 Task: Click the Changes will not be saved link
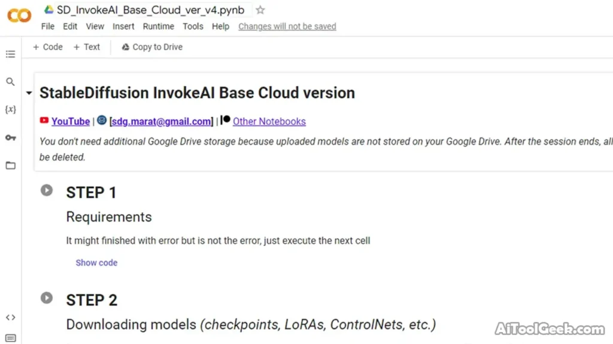click(x=287, y=26)
